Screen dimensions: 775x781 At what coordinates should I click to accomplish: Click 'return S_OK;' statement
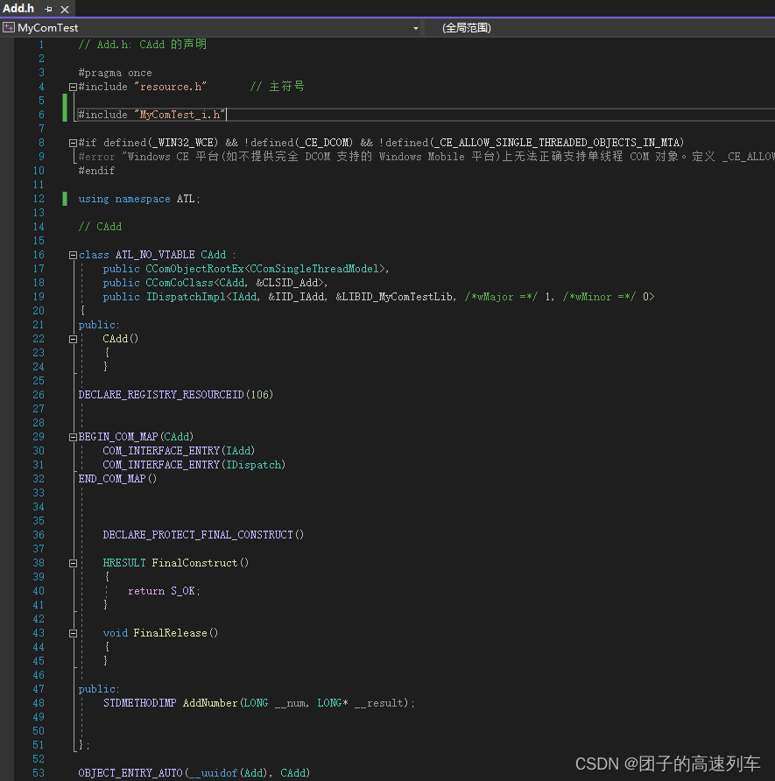tap(164, 591)
